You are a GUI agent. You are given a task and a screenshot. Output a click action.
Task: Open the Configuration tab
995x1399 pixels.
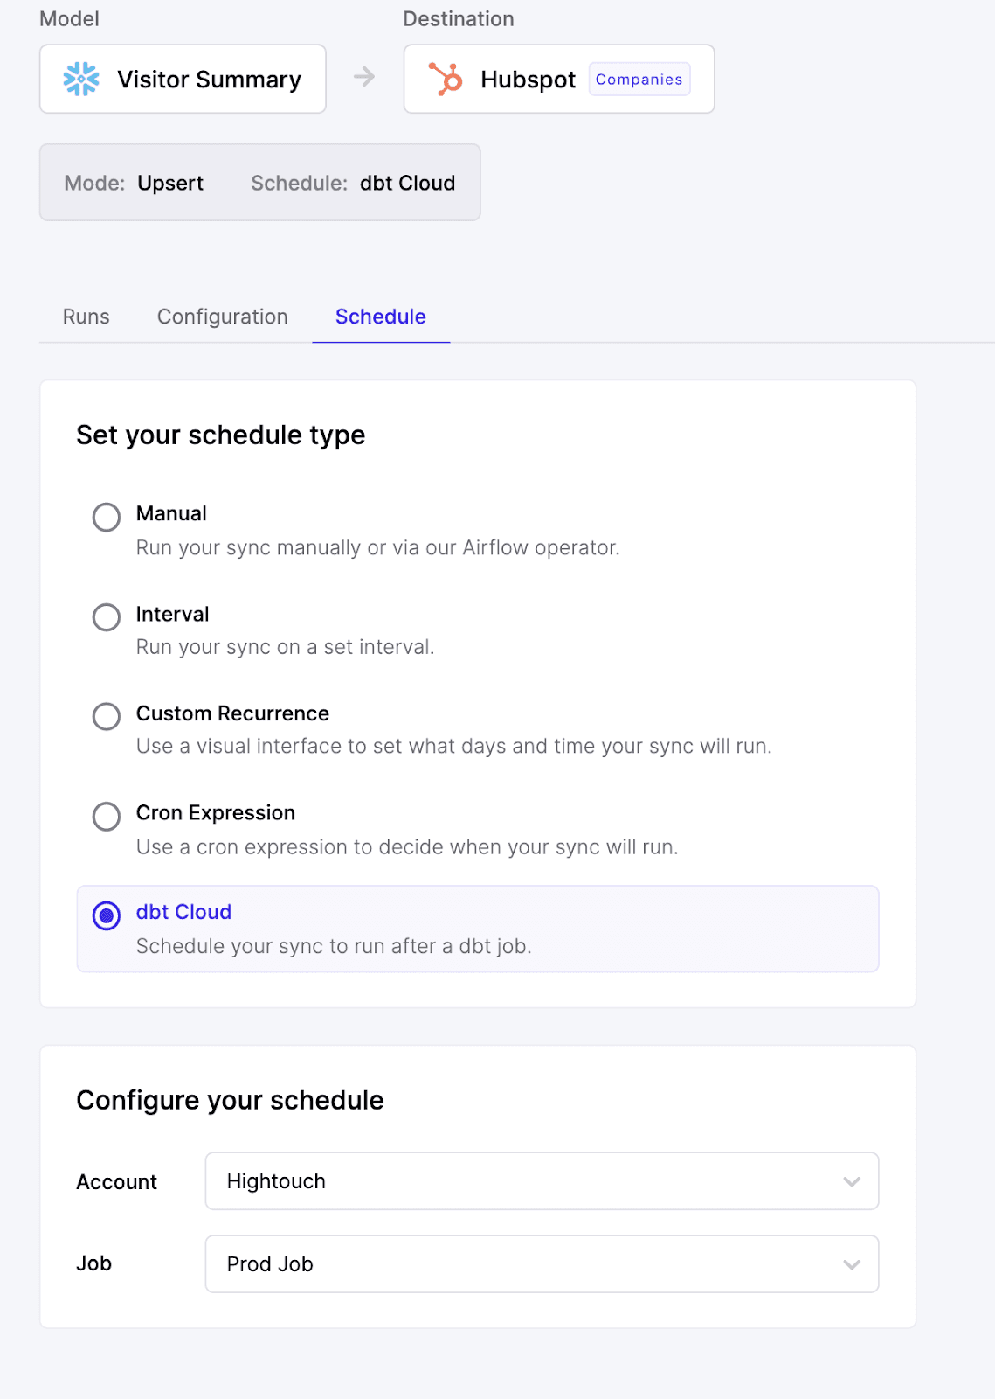coord(222,317)
